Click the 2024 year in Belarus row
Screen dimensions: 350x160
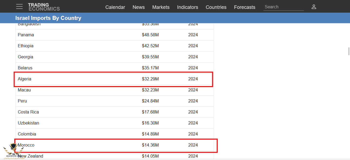click(x=193, y=68)
